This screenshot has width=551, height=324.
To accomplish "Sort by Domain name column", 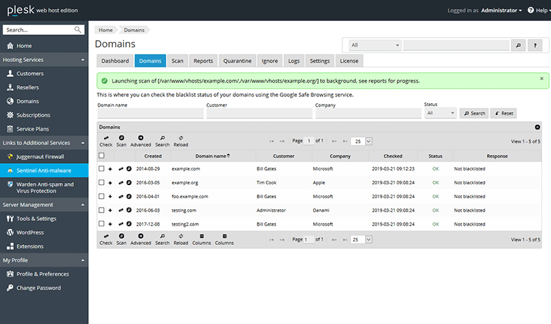I will pyautogui.click(x=213, y=156).
